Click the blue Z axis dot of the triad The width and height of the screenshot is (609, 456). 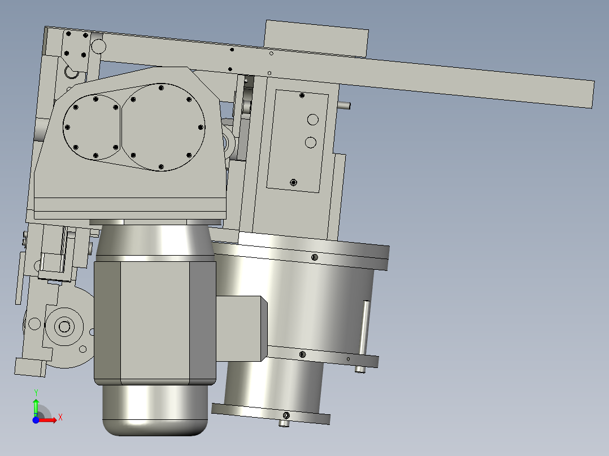click(36, 420)
